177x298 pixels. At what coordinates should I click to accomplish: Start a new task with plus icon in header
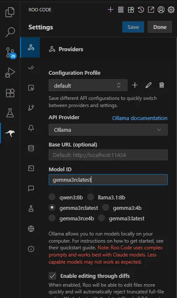tap(110, 10)
